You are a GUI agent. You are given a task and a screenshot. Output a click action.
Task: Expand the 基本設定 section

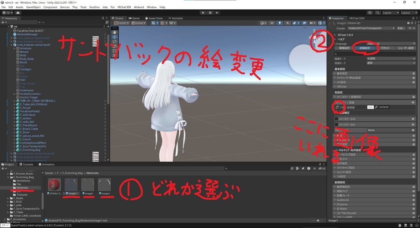375,73
